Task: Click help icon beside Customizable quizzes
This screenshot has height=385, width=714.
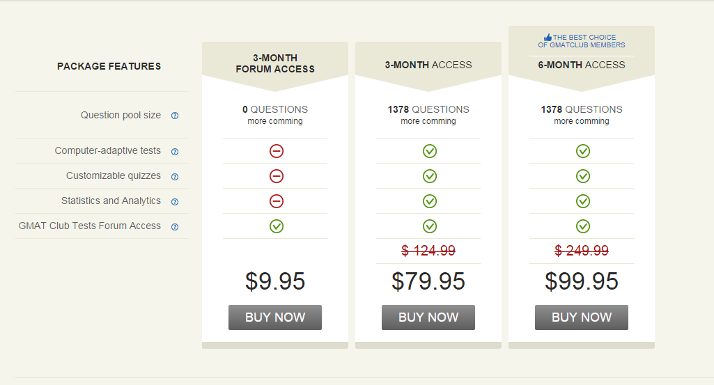Action: [175, 177]
